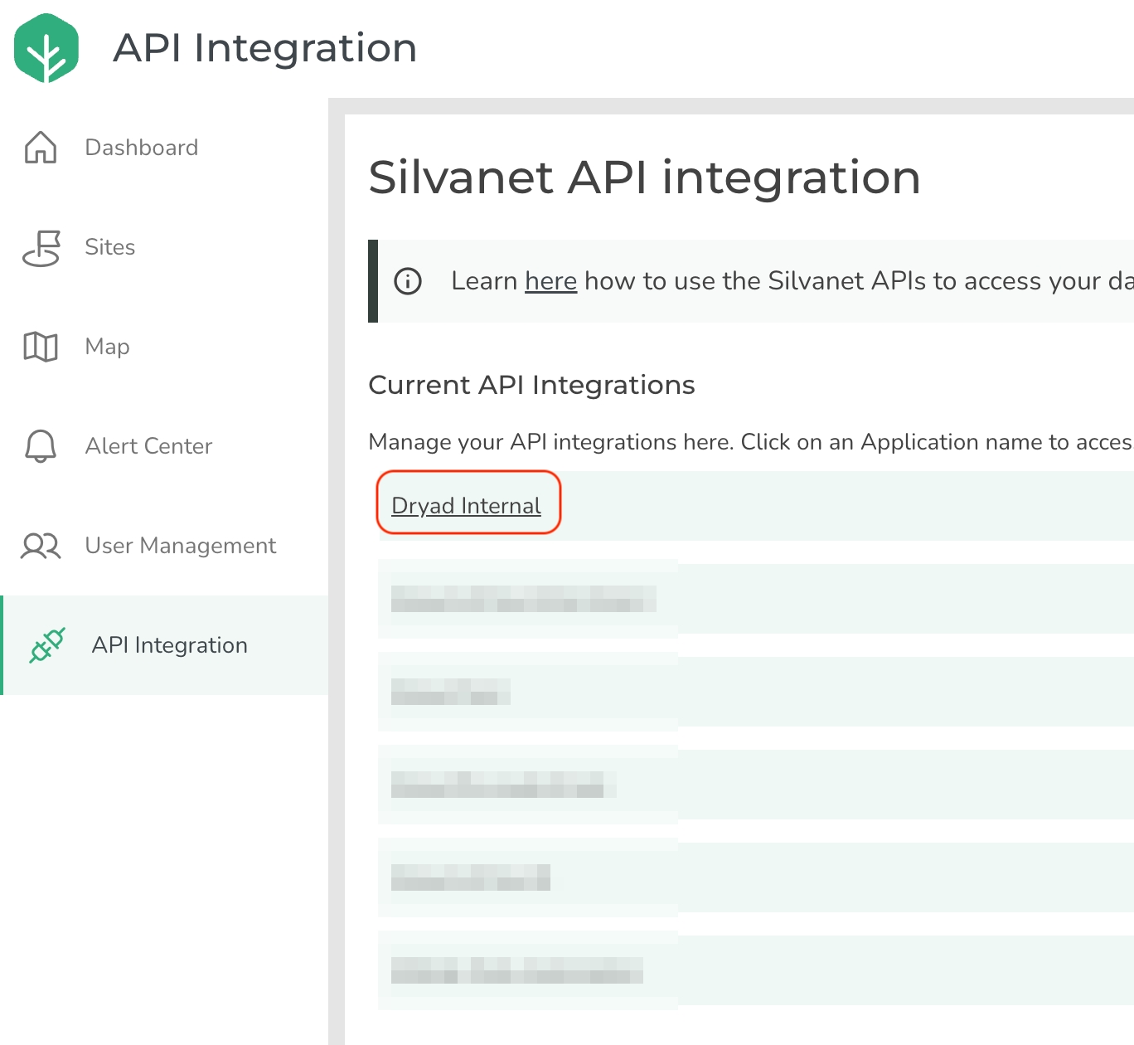Click the folded Map icon
Viewport: 1134px width, 1045px height.
coord(41,347)
